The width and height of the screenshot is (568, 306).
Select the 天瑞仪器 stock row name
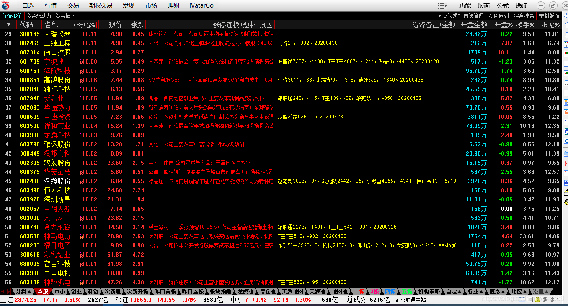(x=57, y=34)
